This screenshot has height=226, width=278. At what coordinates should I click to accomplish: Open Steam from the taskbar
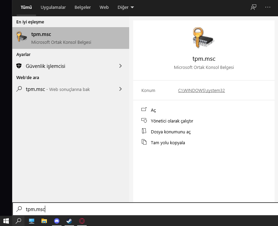[x=69, y=221]
